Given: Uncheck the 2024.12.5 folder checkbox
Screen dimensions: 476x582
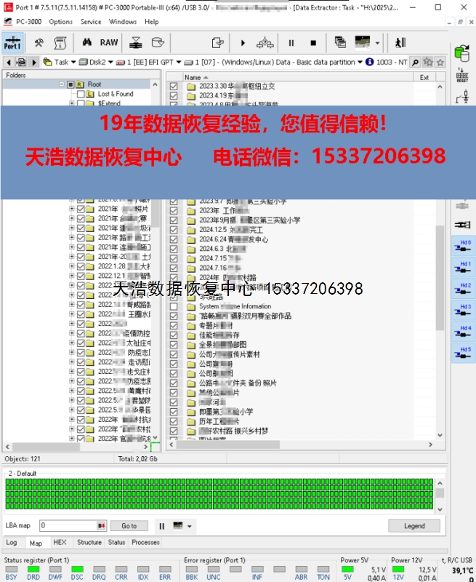Looking at the screenshot, I should (174, 230).
